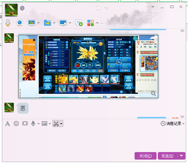Image resolution: width=188 pixels, height=164 pixels.
Task: Click the 恩 message bubble
Action: coord(23,108)
